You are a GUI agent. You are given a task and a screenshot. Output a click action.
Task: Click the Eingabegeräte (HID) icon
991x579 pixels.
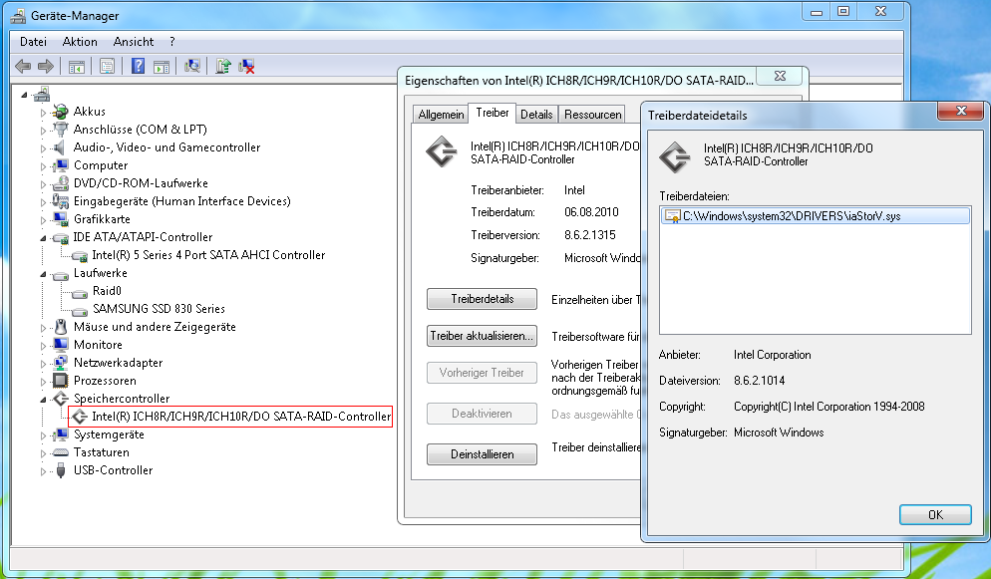tap(60, 201)
